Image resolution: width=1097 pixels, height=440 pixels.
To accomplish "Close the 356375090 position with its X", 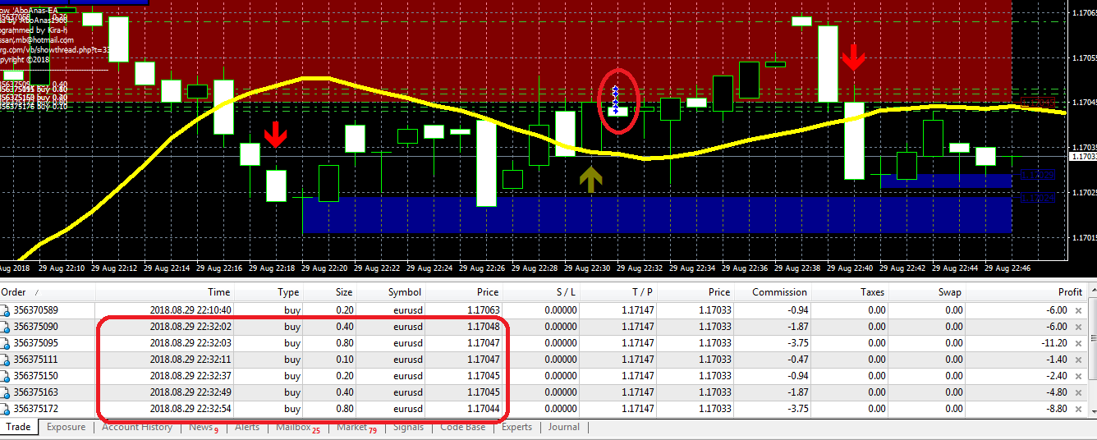I will point(1079,327).
